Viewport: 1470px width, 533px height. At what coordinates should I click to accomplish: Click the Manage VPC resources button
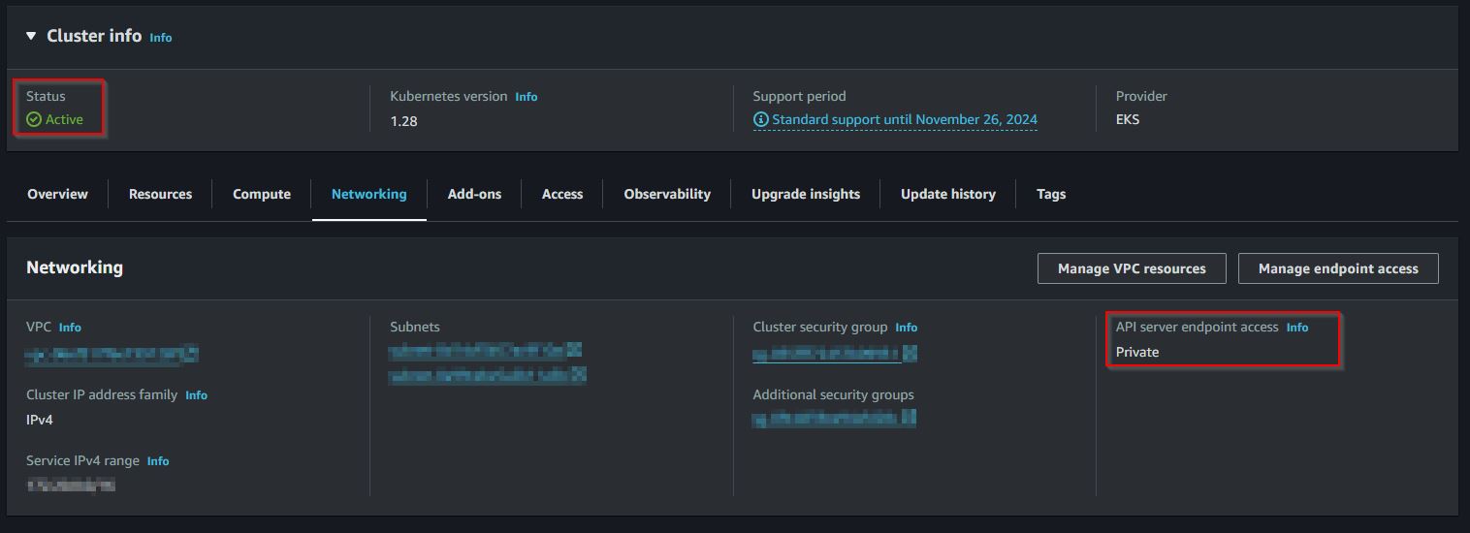click(1132, 268)
